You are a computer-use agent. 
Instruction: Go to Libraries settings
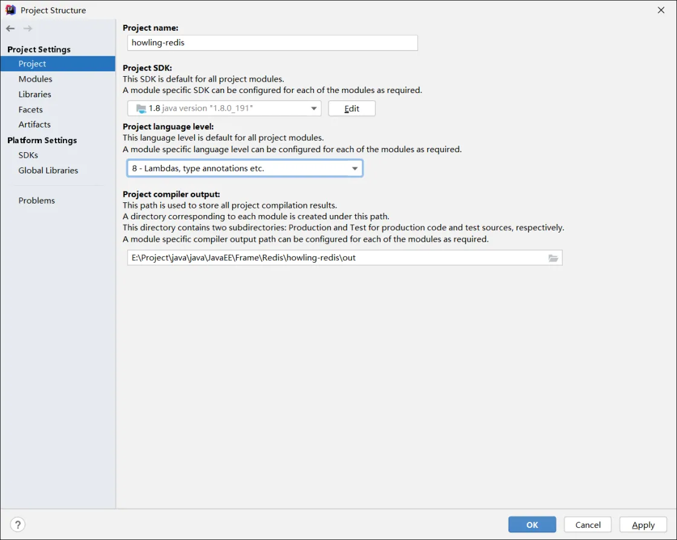[x=34, y=94]
